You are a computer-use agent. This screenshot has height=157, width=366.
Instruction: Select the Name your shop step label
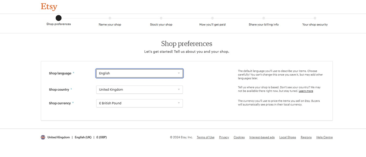point(110,25)
